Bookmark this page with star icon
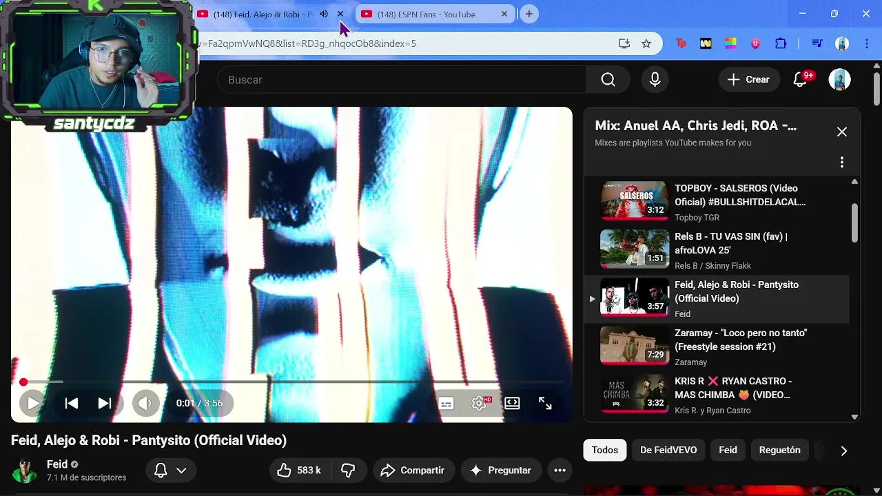Viewport: 882px width, 496px height. point(646,43)
